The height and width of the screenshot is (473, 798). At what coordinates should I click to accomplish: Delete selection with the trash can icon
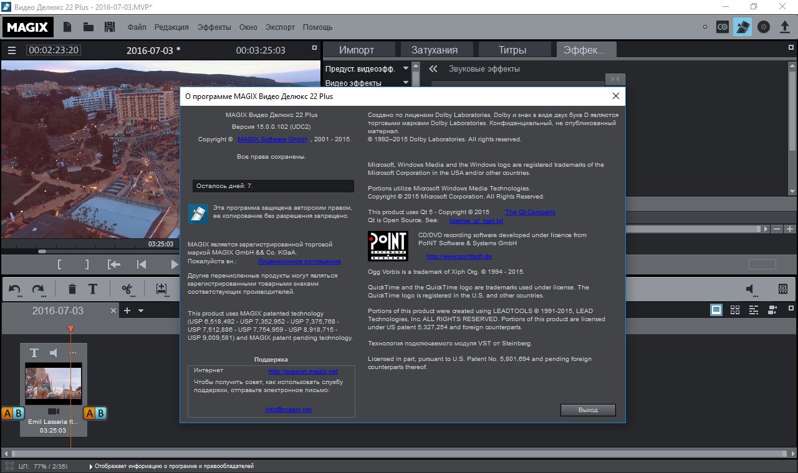[72, 289]
